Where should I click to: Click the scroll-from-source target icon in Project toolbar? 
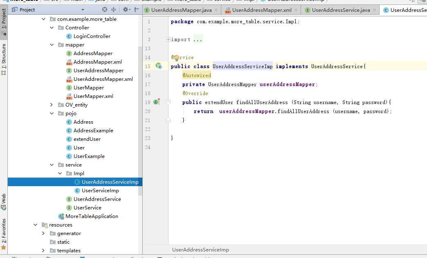coord(105,9)
